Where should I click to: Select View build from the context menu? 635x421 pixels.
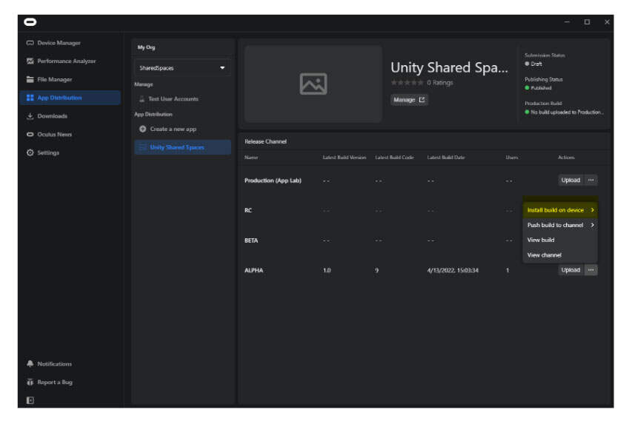541,240
